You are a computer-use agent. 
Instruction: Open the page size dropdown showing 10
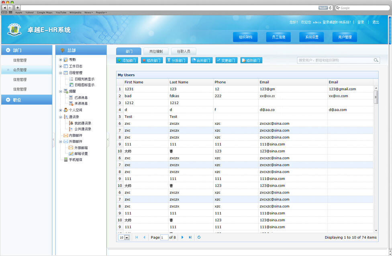coord(127,238)
